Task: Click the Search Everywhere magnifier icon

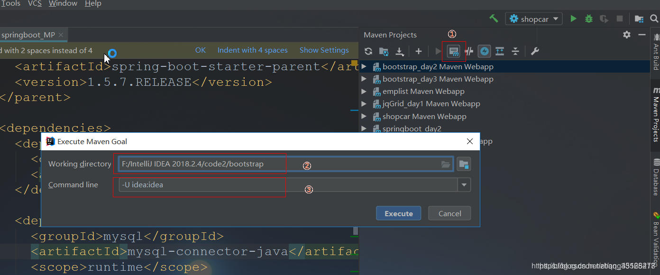Action: click(654, 19)
